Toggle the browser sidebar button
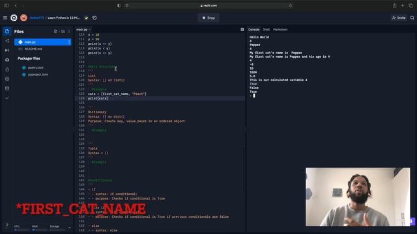This screenshot has height=234, width=417. click(x=7, y=6)
